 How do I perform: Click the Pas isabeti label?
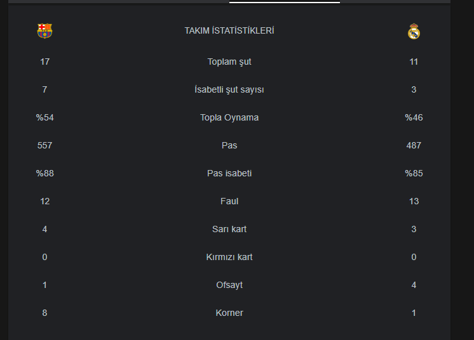(229, 173)
